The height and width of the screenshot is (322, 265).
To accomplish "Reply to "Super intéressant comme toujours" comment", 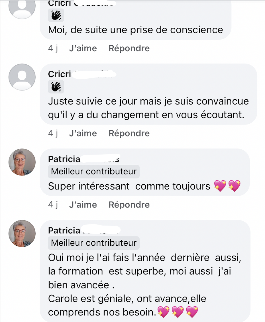I will (129, 205).
